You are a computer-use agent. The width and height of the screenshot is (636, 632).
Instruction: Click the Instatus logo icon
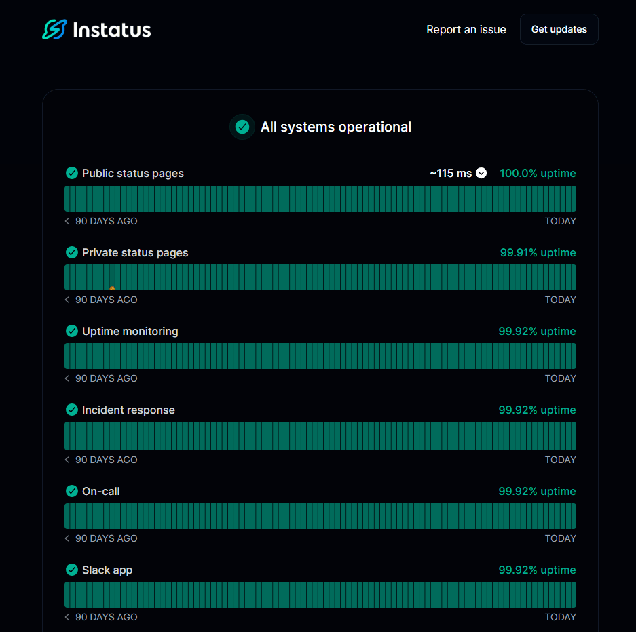(x=54, y=30)
